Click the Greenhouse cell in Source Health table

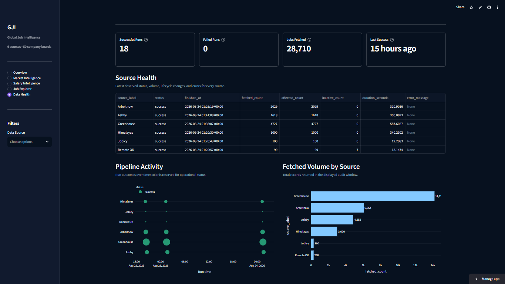point(134,124)
